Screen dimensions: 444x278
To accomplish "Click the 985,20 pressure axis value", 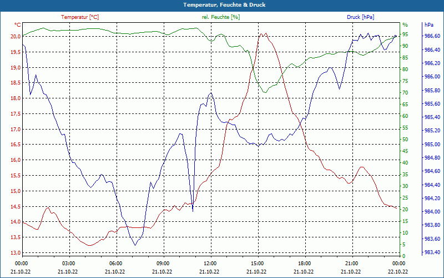I will click(432, 131).
